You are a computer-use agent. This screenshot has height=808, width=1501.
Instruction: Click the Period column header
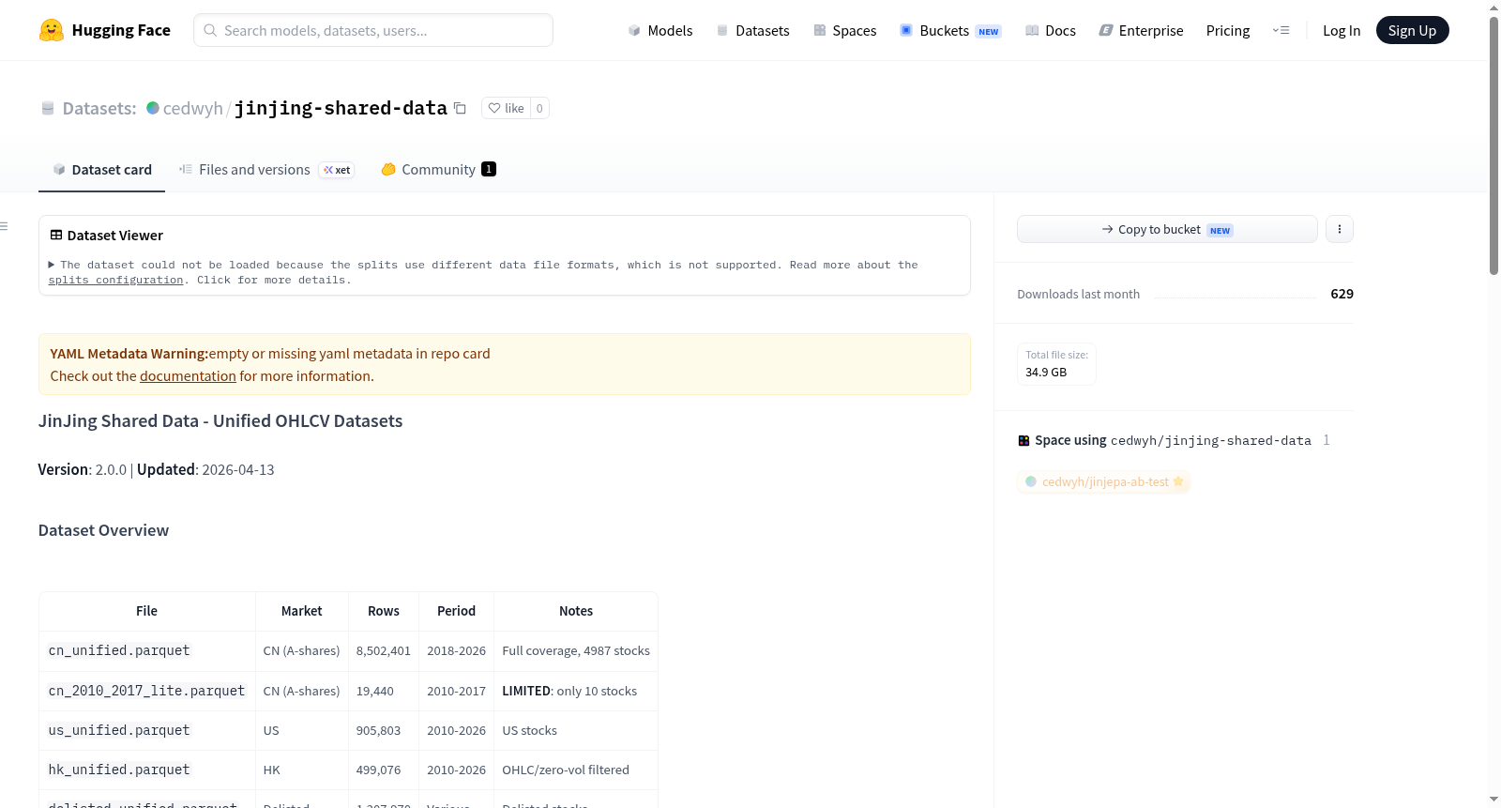[457, 611]
